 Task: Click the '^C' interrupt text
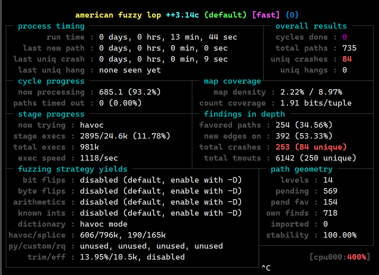coord(266,268)
